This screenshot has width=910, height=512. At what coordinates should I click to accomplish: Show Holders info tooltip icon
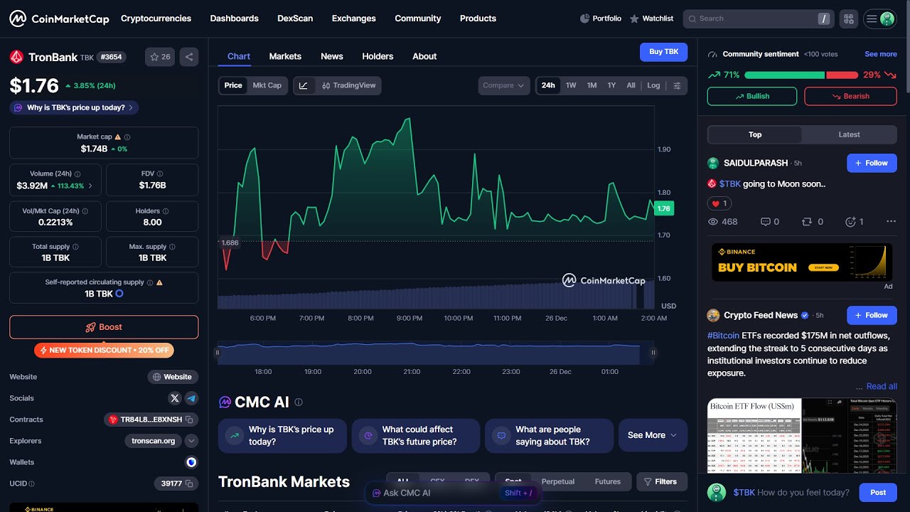tap(166, 211)
